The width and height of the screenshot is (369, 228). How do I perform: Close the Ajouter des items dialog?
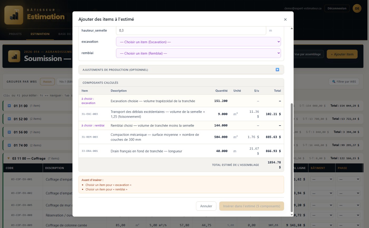[285, 19]
